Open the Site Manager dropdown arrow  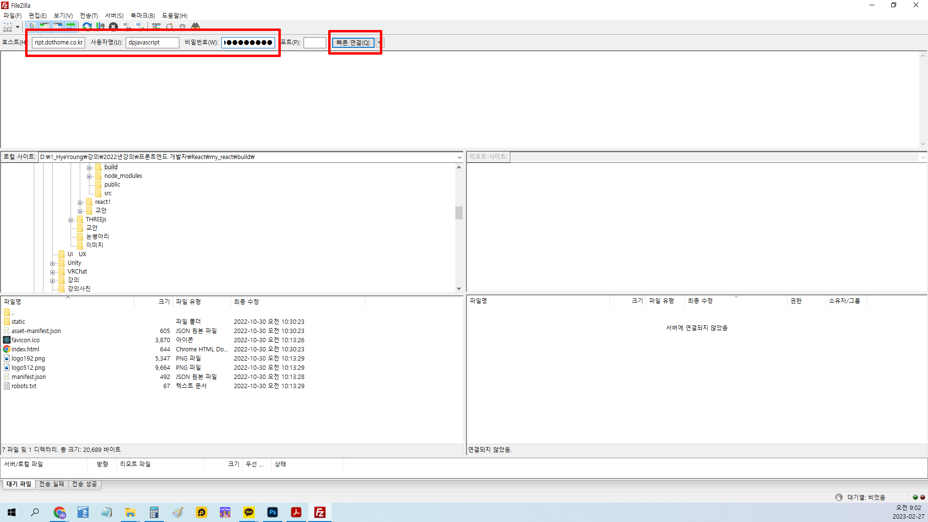click(17, 27)
